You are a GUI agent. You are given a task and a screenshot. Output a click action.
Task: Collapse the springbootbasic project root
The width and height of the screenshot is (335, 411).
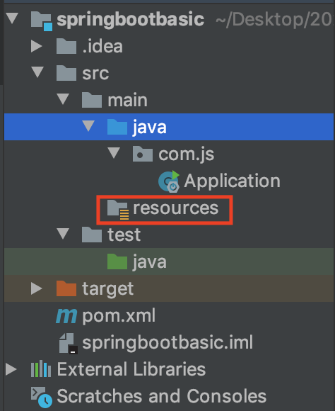pyautogui.click(x=12, y=18)
